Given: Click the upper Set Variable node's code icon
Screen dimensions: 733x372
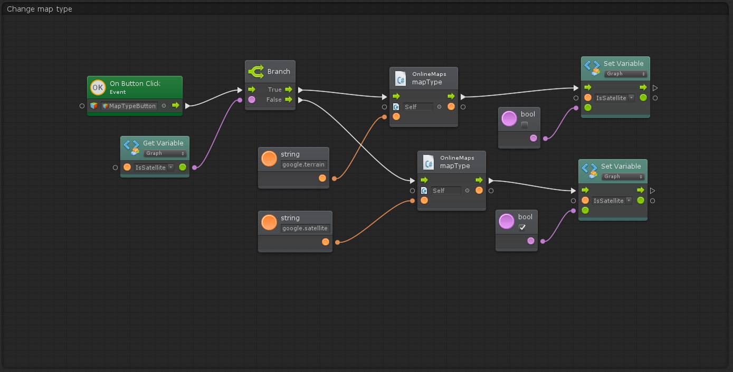Looking at the screenshot, I should pos(592,67).
